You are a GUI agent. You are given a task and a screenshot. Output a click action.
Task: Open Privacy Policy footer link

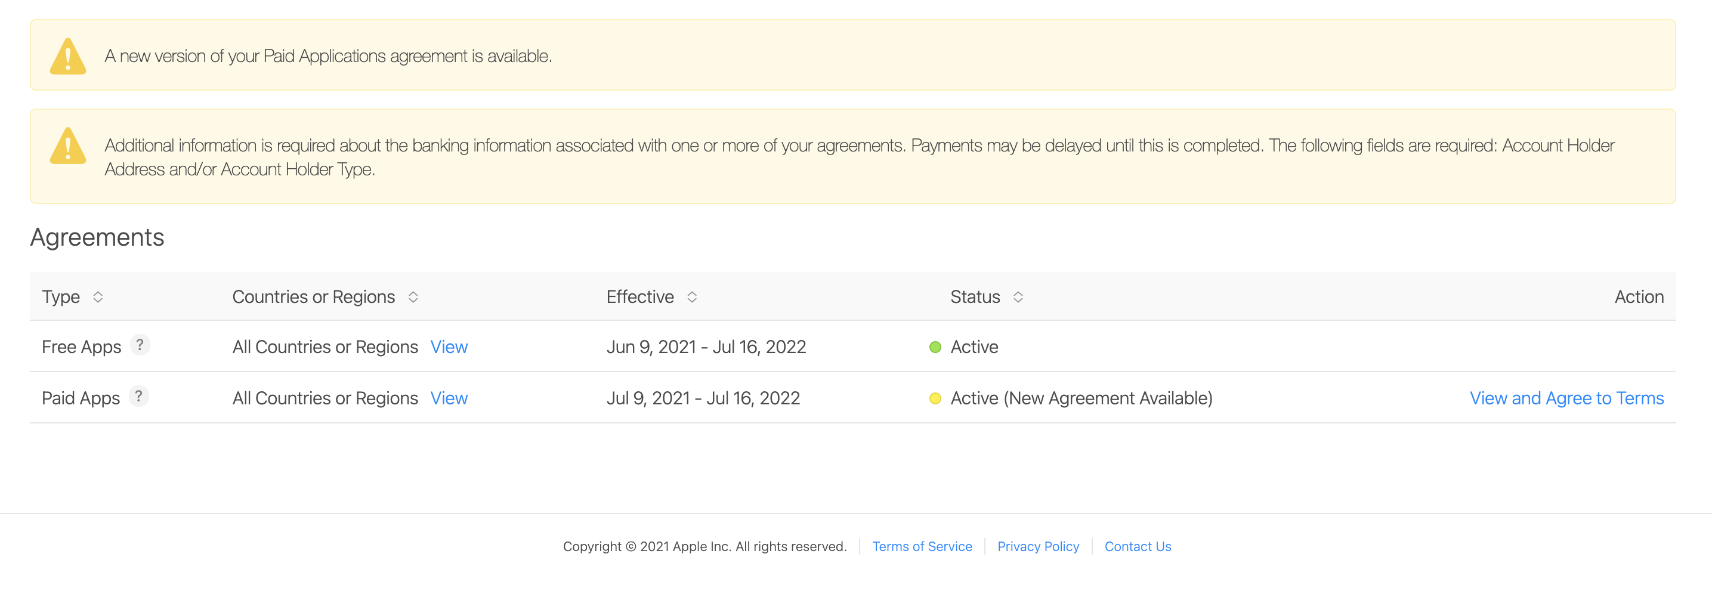1038,546
